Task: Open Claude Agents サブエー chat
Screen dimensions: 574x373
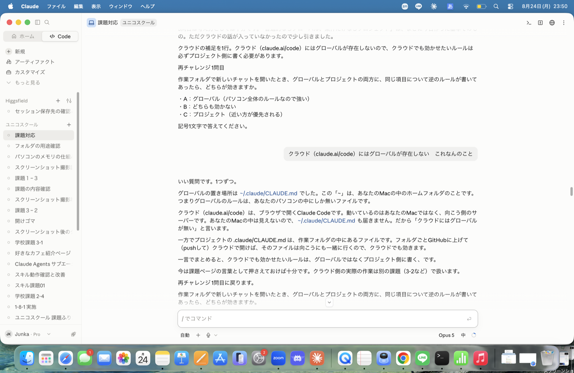Action: (x=39, y=264)
